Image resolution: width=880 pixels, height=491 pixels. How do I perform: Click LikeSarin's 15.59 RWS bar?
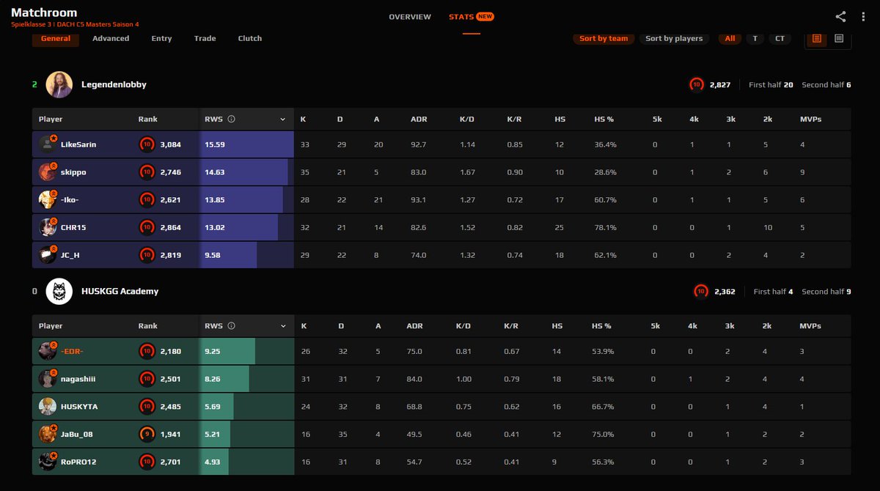pos(246,144)
